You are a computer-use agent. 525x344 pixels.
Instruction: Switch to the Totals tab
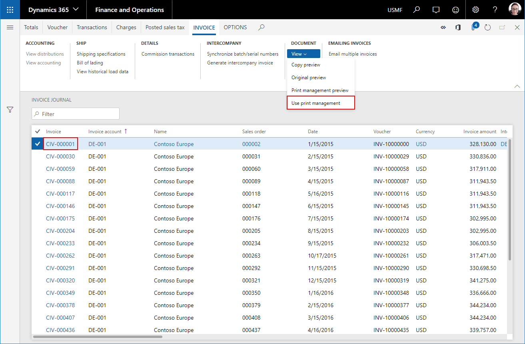pos(31,27)
